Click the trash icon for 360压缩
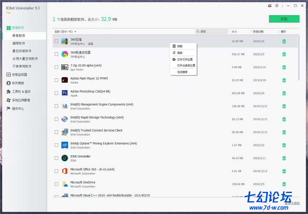Screen dimensions: 308x214 point(284,41)
